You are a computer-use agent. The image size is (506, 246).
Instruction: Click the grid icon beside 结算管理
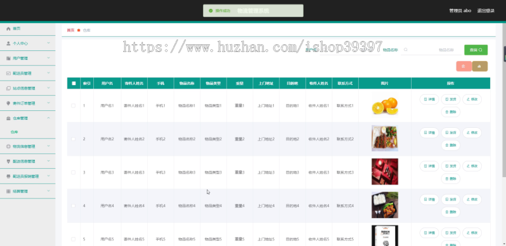coord(8,191)
